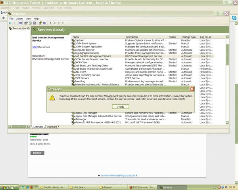Click the services list scroll up arrow
238x190 pixels.
227,37
